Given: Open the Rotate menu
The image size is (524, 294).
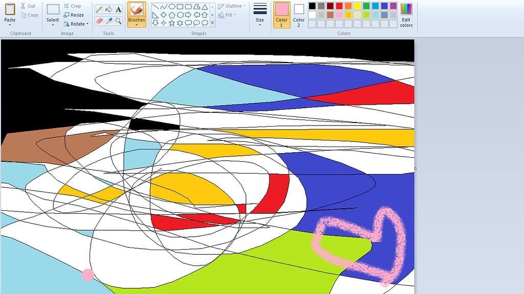Looking at the screenshot, I should click(x=77, y=23).
